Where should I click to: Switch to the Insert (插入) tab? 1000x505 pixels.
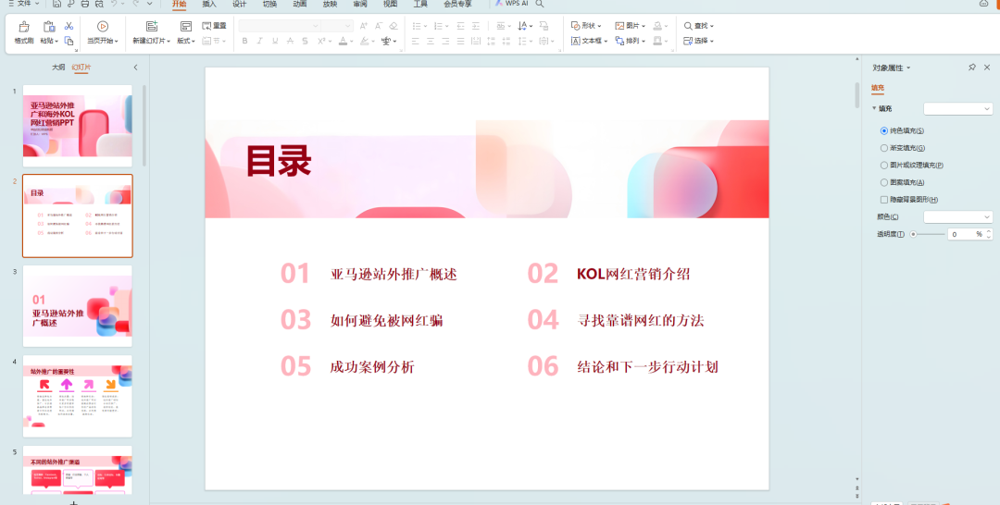tap(209, 4)
